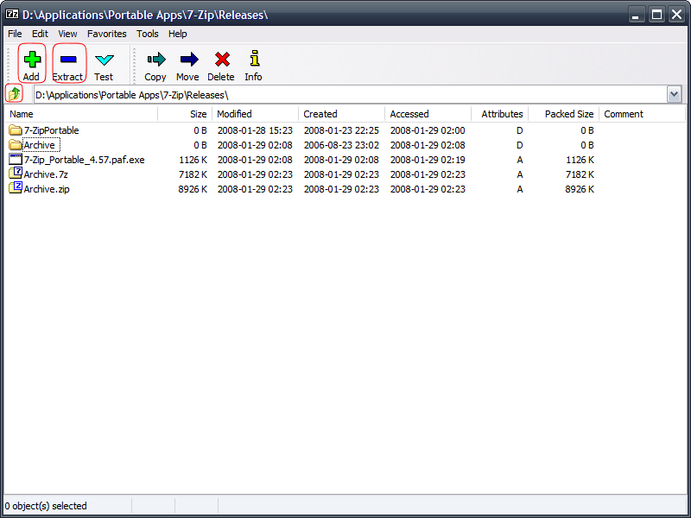The width and height of the screenshot is (691, 518).
Task: Close the 7-Zip window
Action: tap(676, 15)
